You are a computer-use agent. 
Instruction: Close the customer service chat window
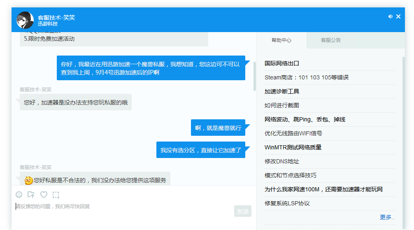(398, 16)
